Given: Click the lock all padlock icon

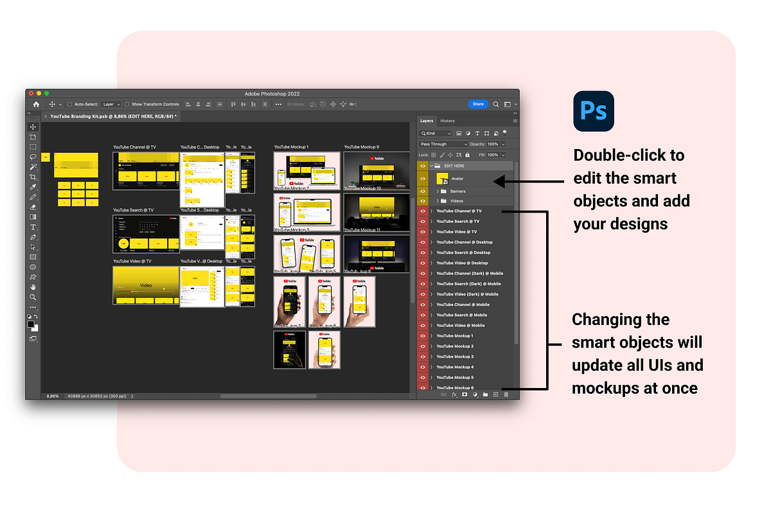Looking at the screenshot, I should 467,155.
